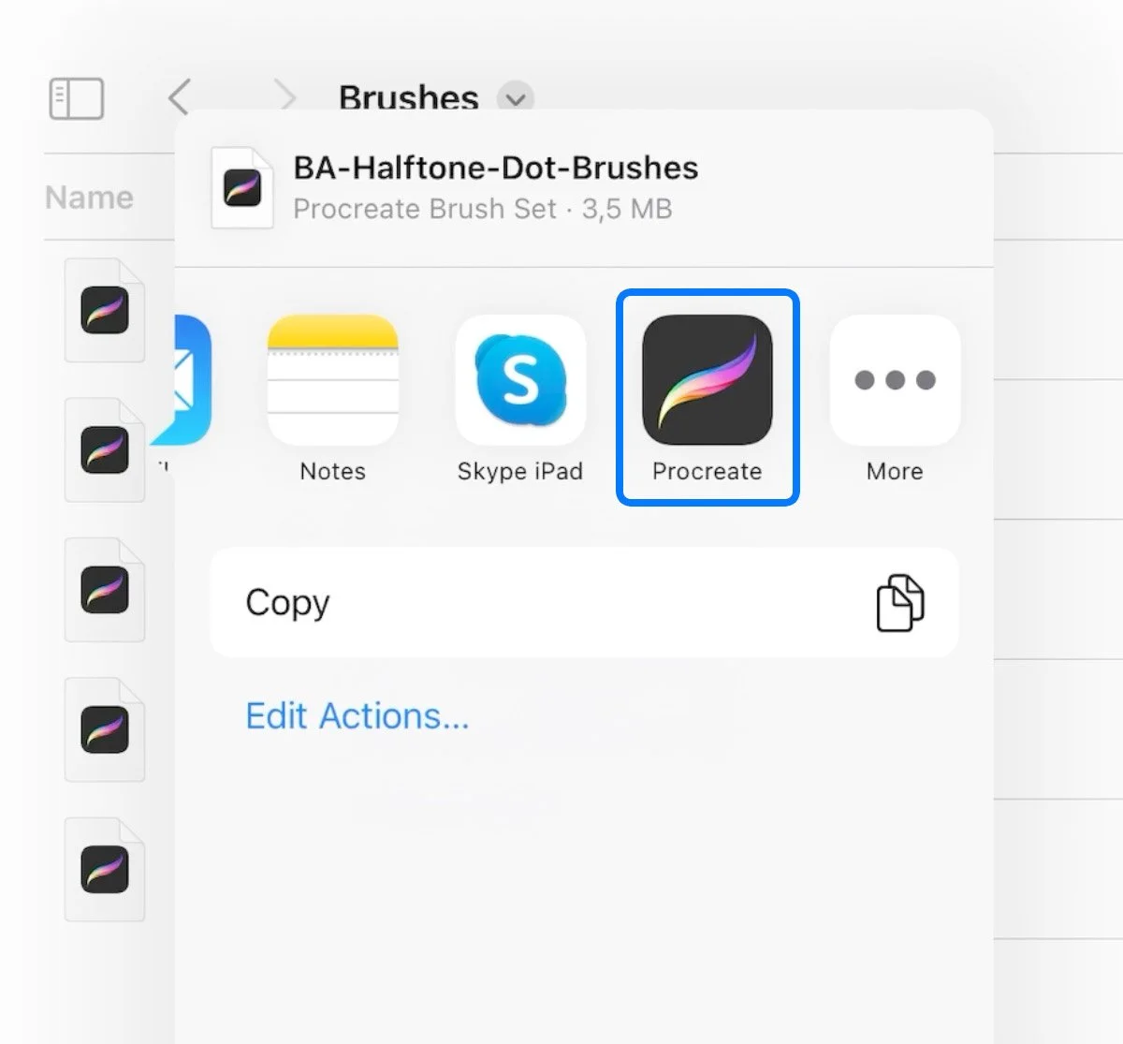Tap the Brushes title in the toolbar
The height and width of the screenshot is (1044, 1123).
pos(408,98)
